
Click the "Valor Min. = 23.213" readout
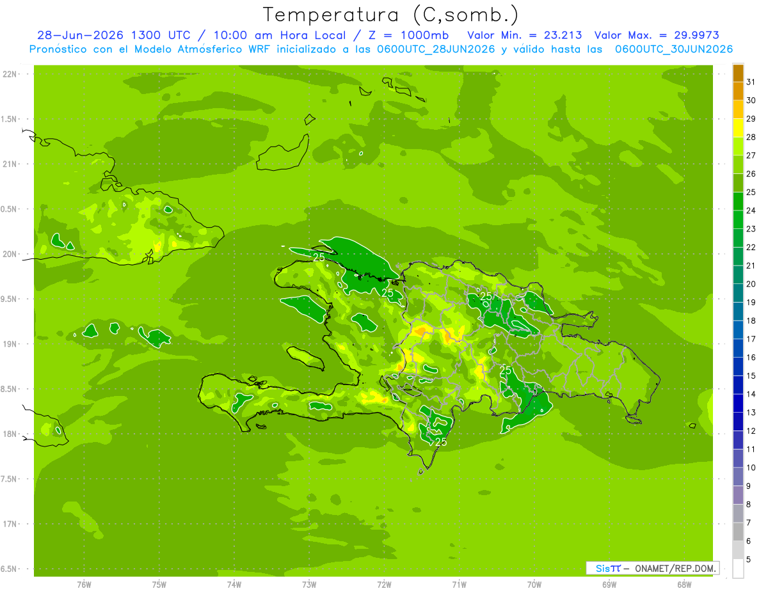525,35
